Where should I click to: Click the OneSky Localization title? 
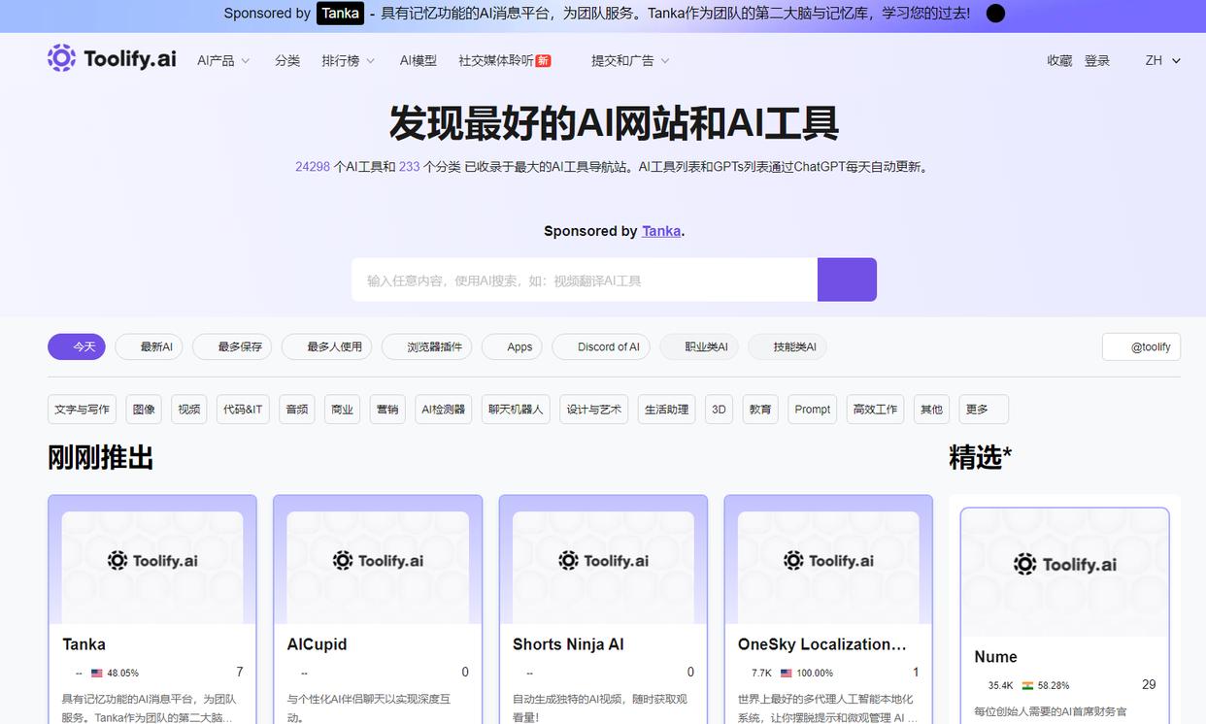tap(821, 644)
